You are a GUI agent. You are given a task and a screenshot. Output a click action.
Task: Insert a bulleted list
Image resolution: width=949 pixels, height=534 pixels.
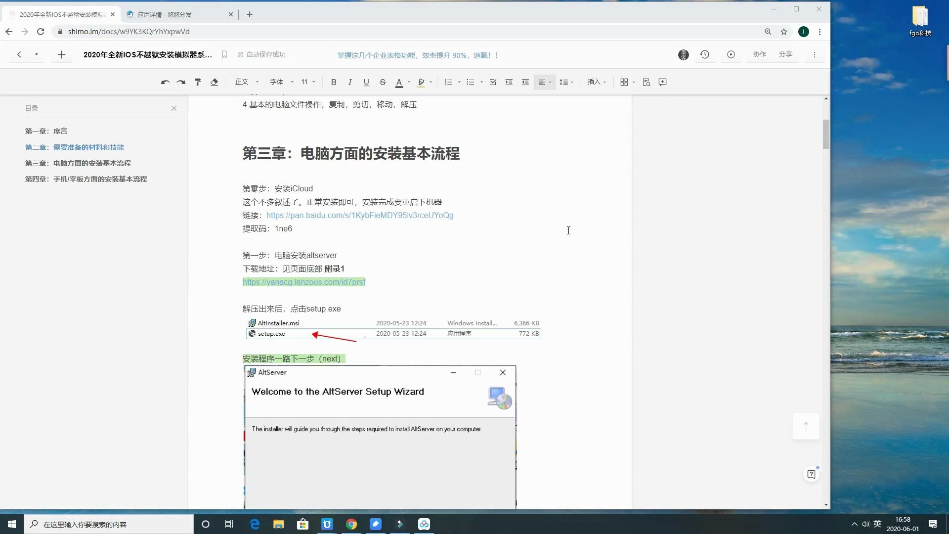(x=471, y=82)
